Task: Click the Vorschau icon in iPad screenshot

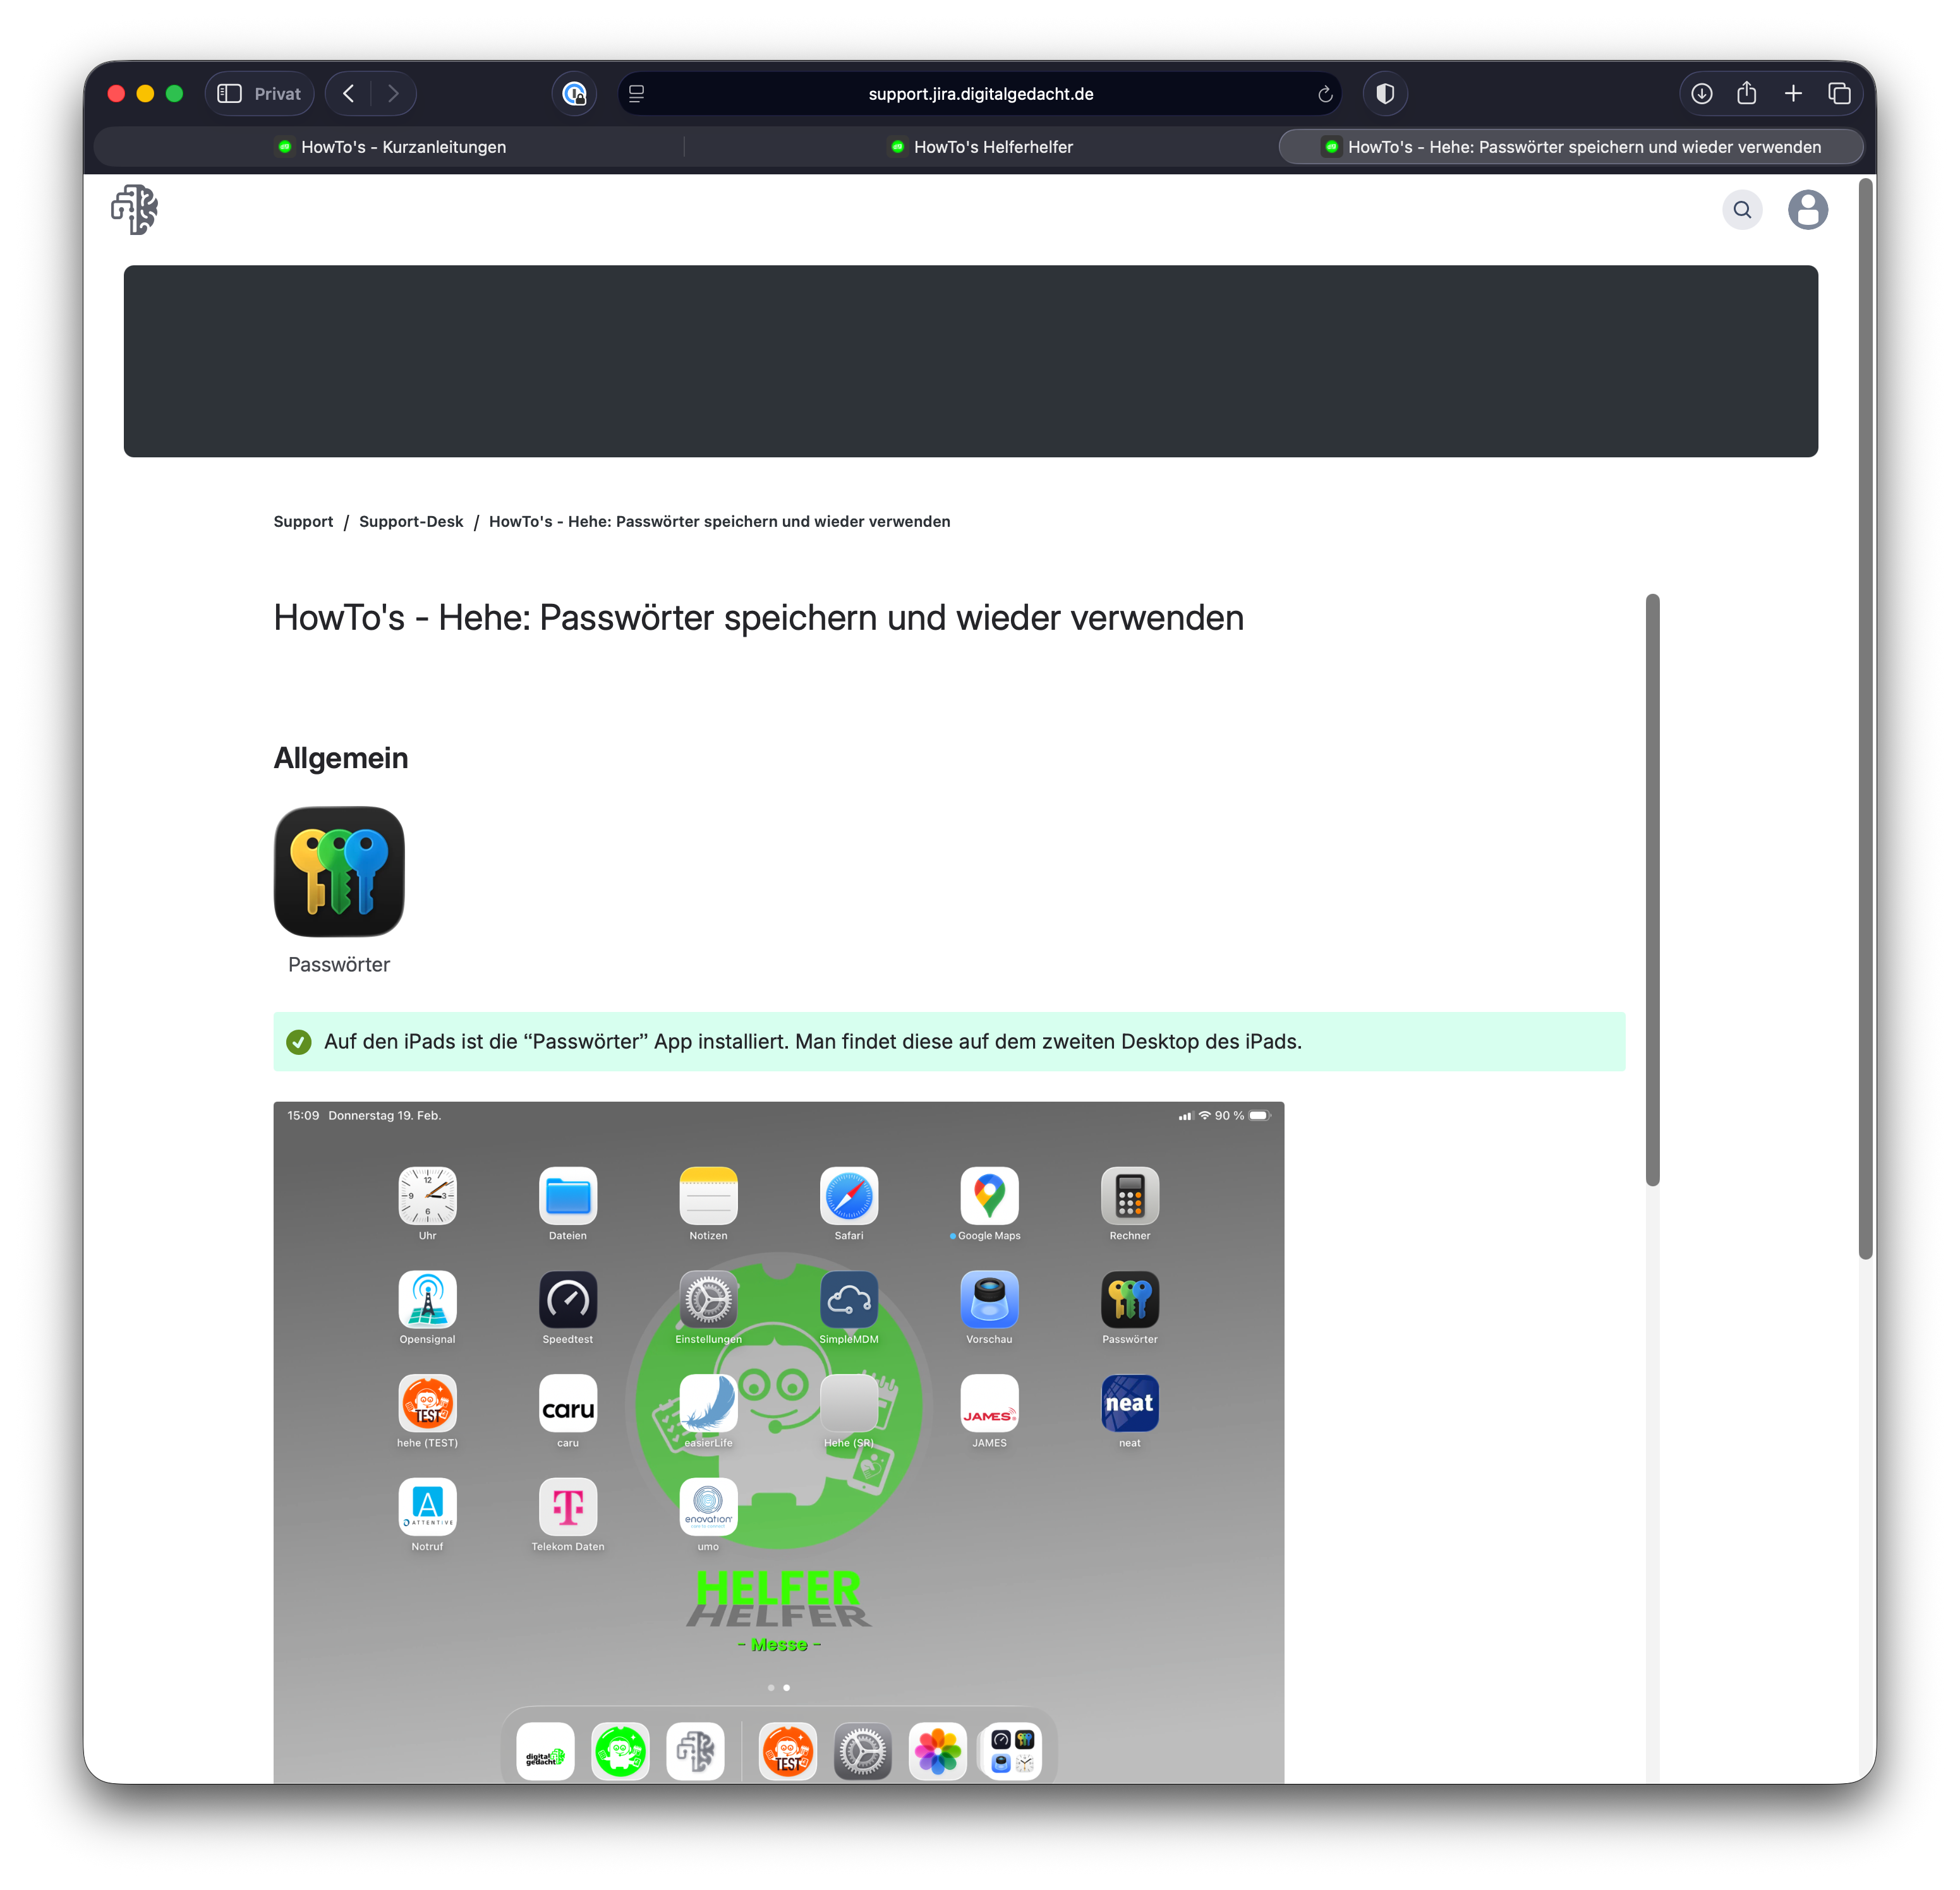Action: (x=990, y=1299)
